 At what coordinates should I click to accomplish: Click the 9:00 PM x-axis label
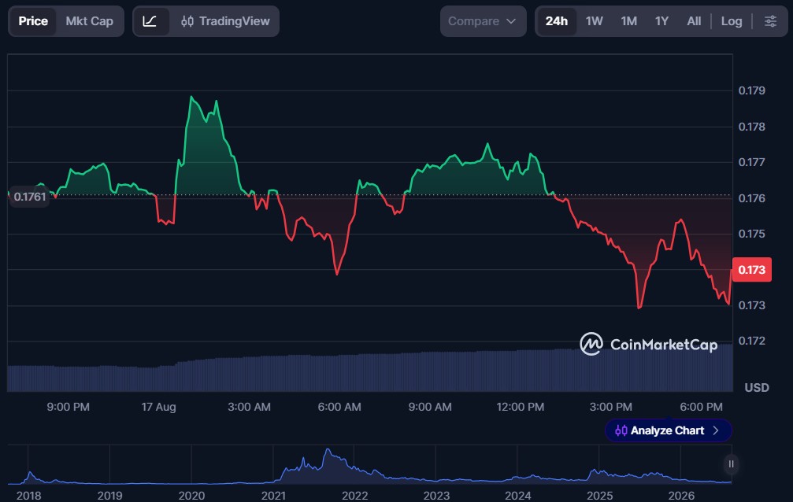68,407
